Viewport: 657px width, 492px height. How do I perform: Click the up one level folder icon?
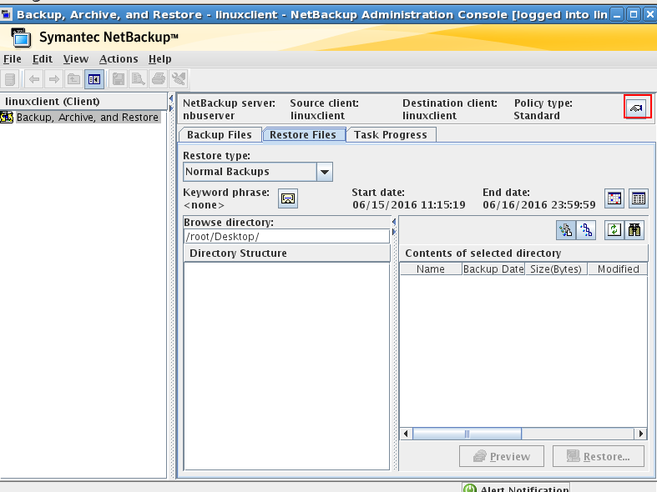click(74, 79)
